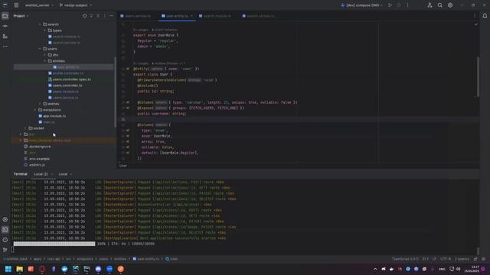The width and height of the screenshot is (490, 275).
Task: Open more run actions menu
Action: pyautogui.click(x=407, y=5)
